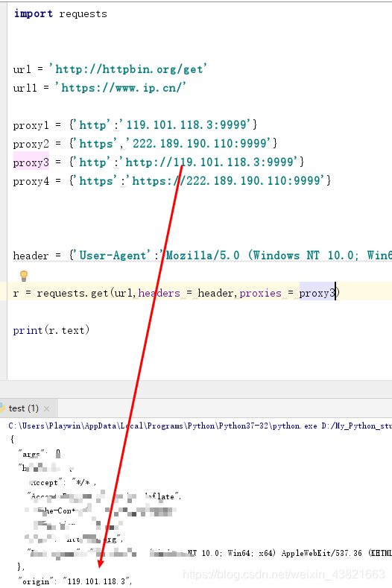Screen dimensions: 392x588
Task: Click the proxy2 variable name
Action: (31, 144)
